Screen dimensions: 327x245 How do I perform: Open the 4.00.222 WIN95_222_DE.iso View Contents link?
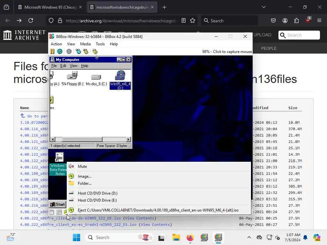140,218
